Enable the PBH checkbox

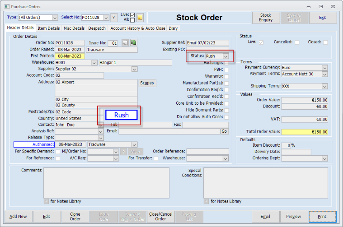[x=226, y=70]
